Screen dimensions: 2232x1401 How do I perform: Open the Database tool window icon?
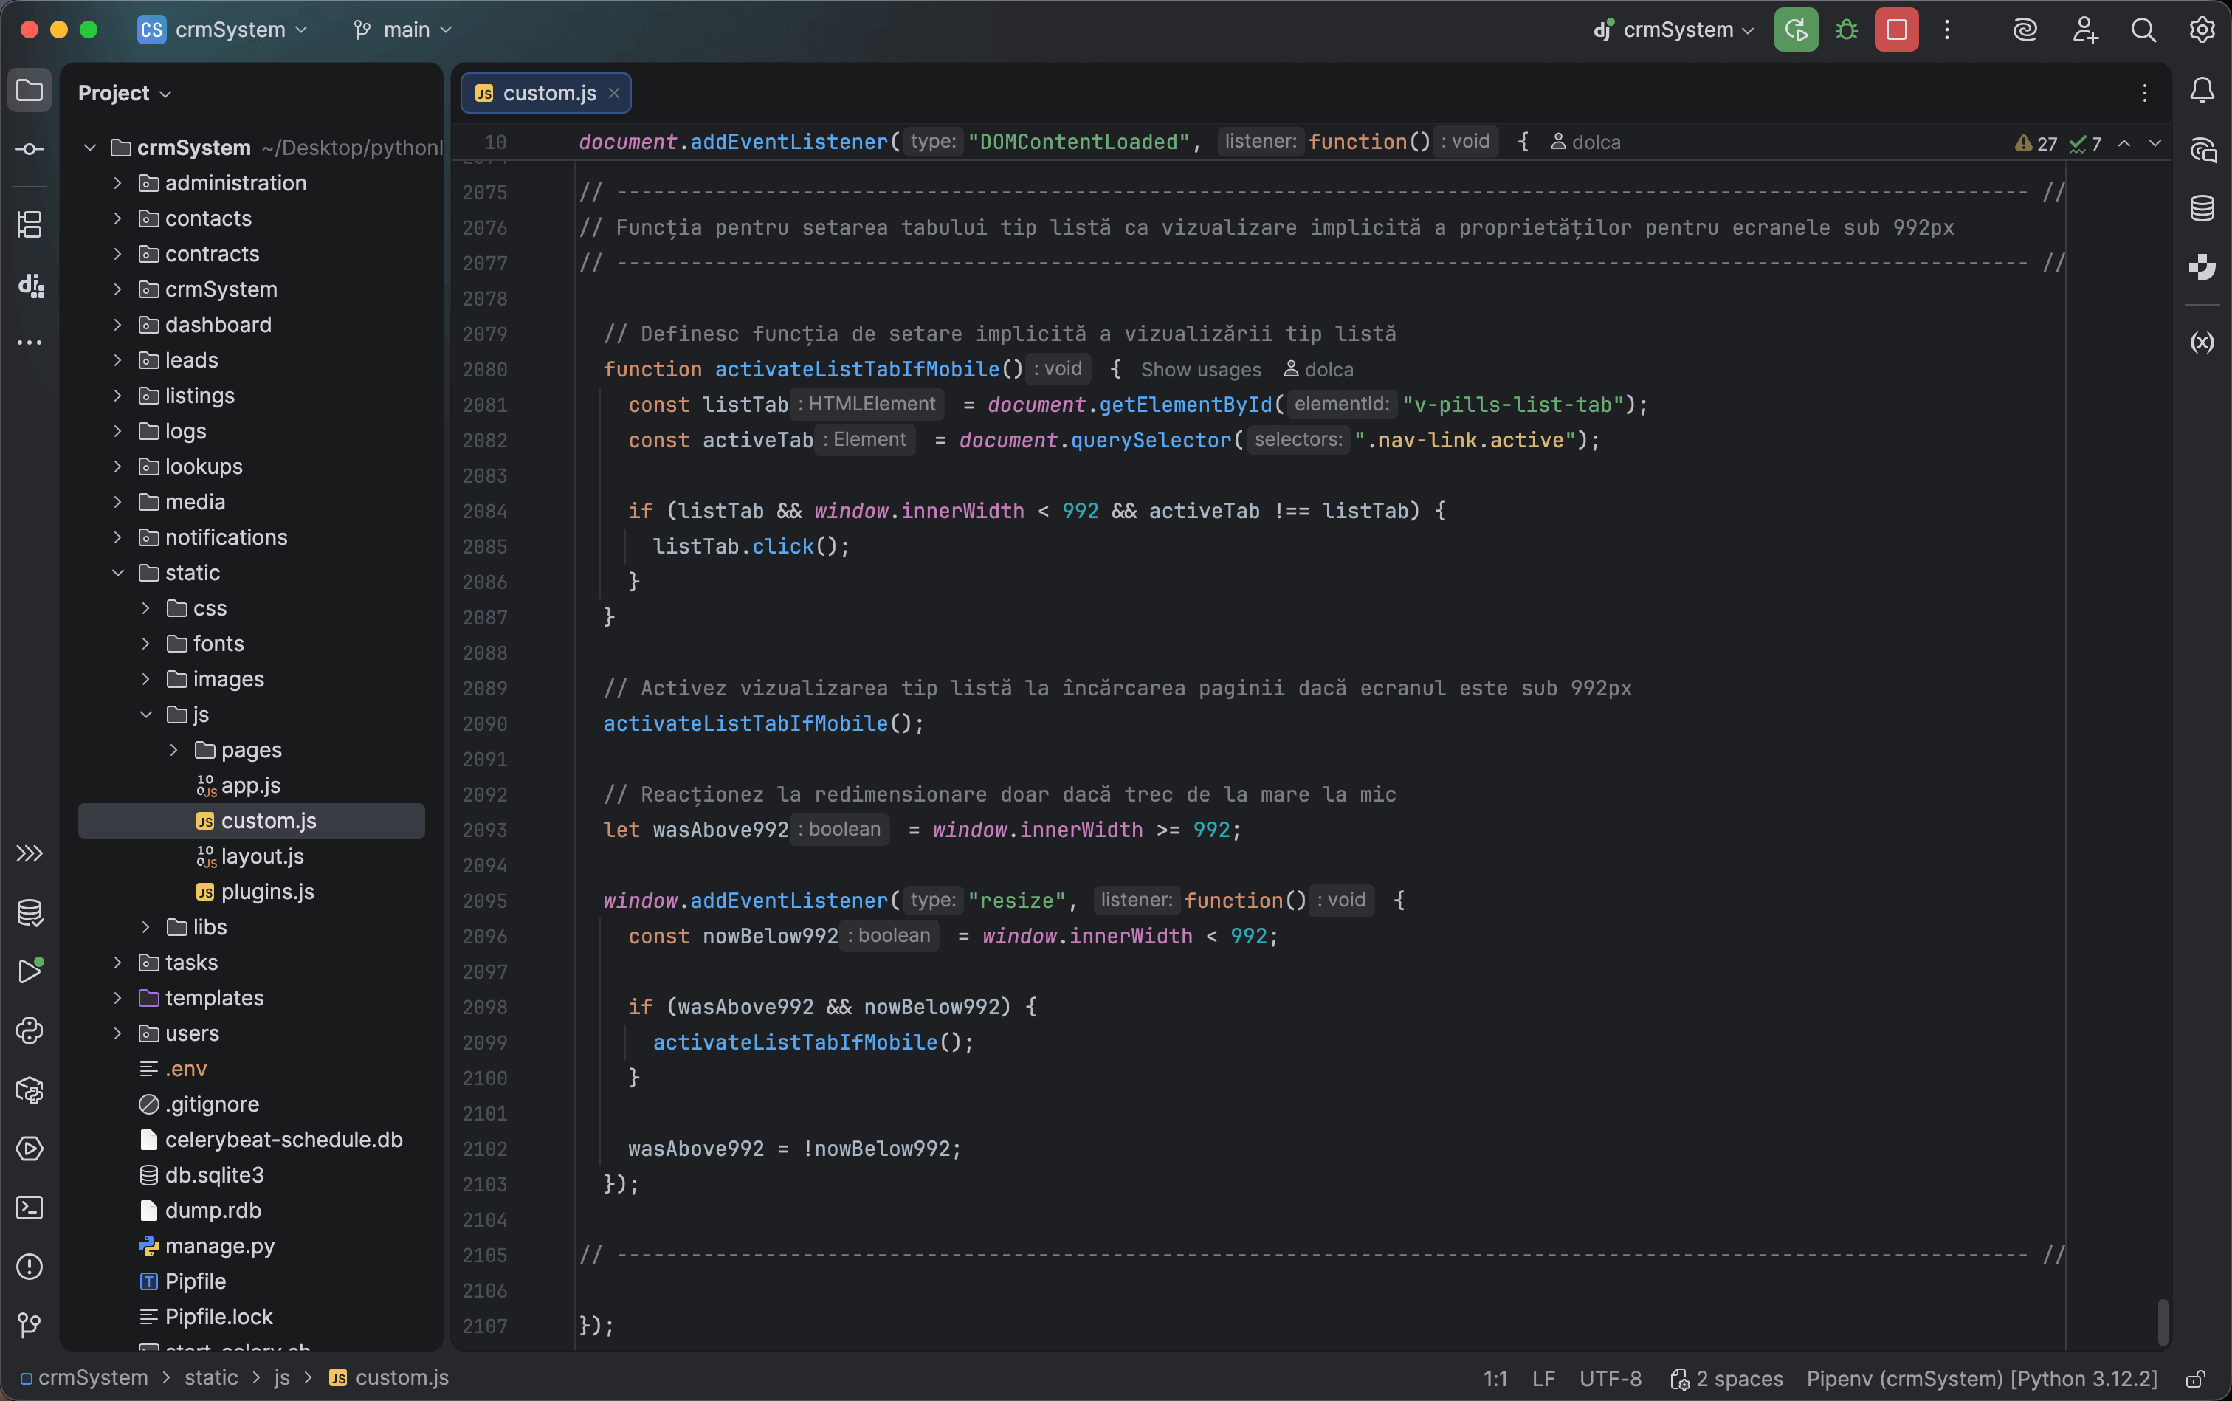pos(2202,207)
